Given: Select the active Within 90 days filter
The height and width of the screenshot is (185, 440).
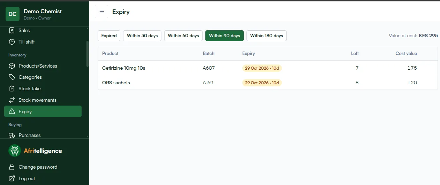Looking at the screenshot, I should coord(225,36).
